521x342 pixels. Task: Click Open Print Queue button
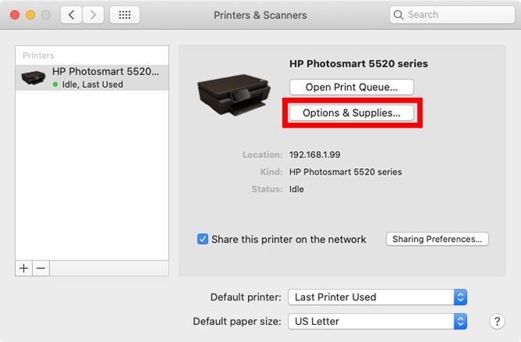point(351,87)
